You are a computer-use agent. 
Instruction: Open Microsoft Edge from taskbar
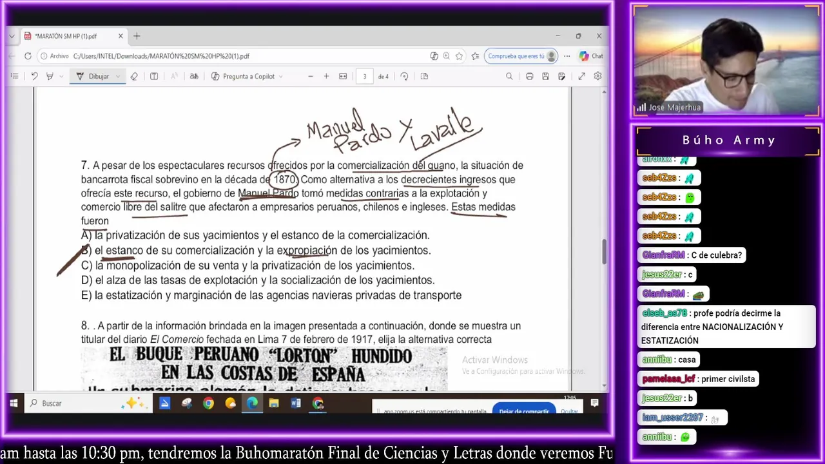(252, 403)
